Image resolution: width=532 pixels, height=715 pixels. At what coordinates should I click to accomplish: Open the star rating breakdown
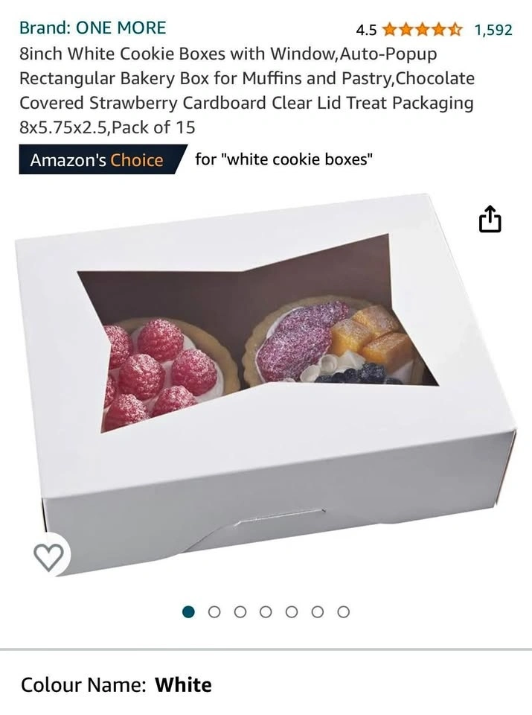[x=422, y=30]
